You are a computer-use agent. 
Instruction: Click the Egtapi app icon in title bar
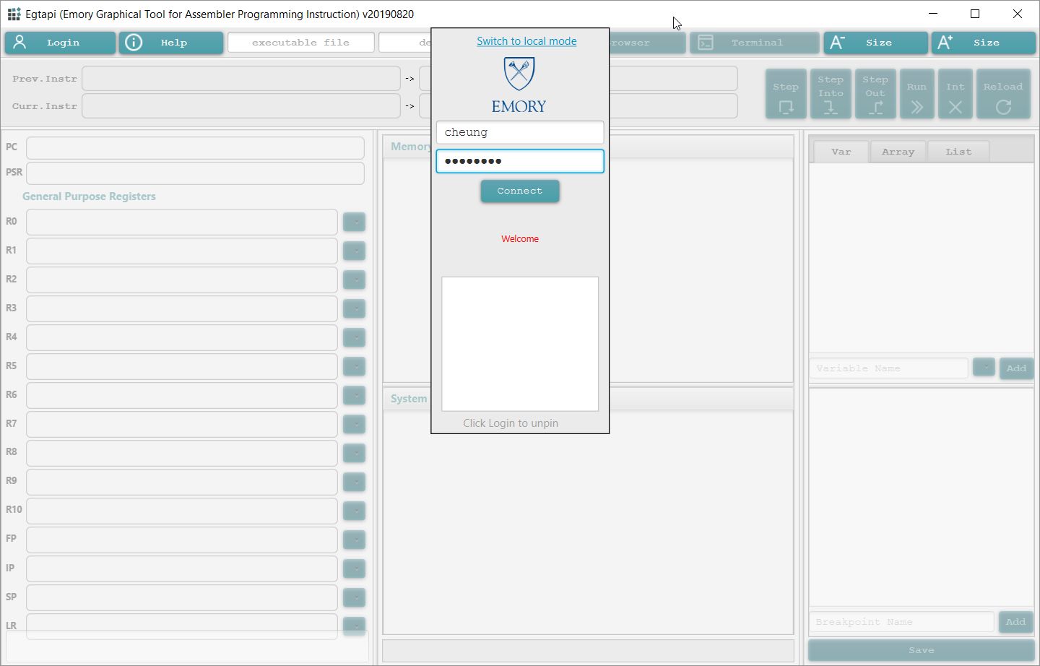pos(14,14)
